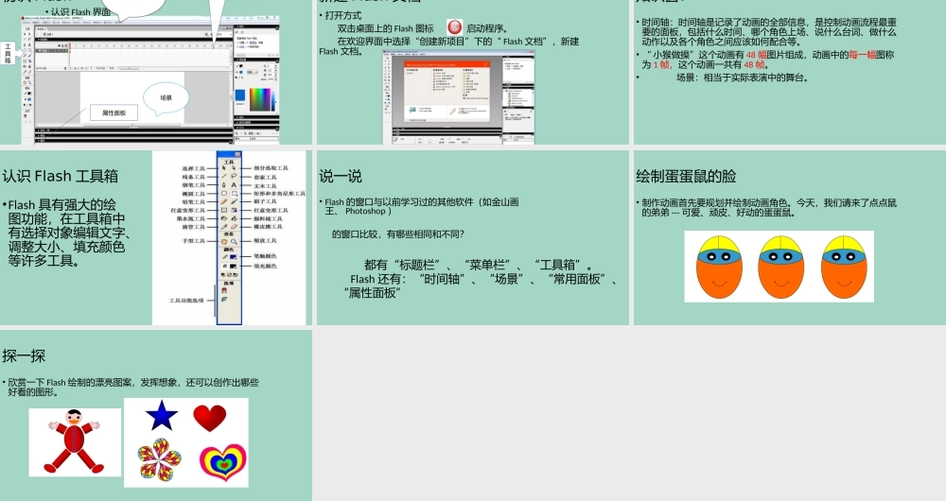Click the '工具箱' vertical label box
This screenshot has width=946, height=501.
click(x=8, y=53)
